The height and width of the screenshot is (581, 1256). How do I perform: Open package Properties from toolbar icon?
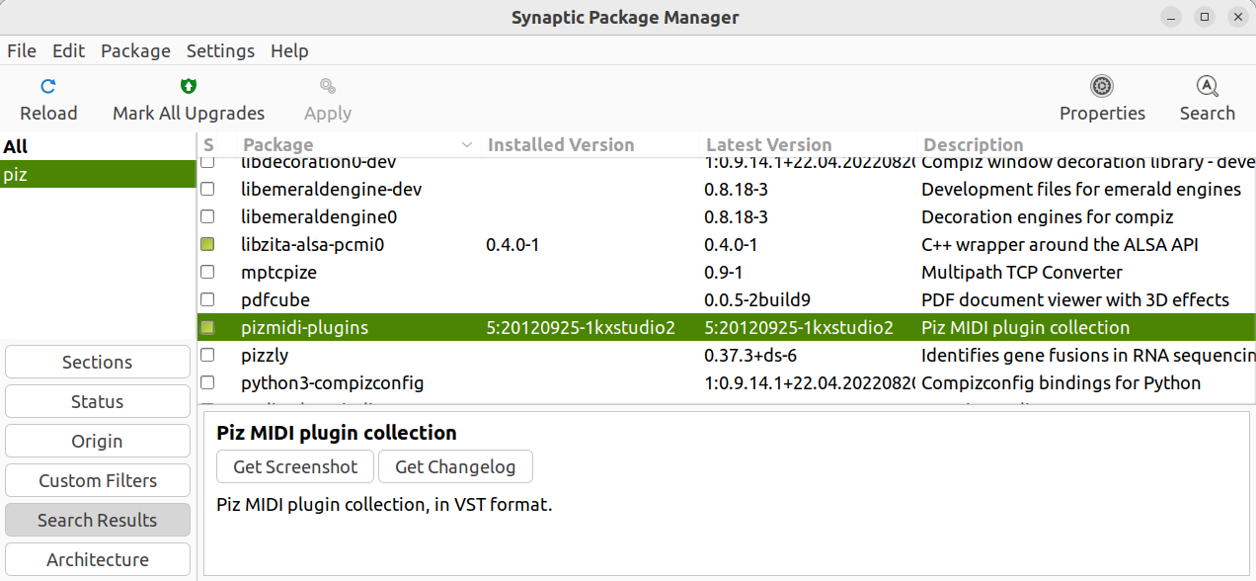pos(1102,86)
